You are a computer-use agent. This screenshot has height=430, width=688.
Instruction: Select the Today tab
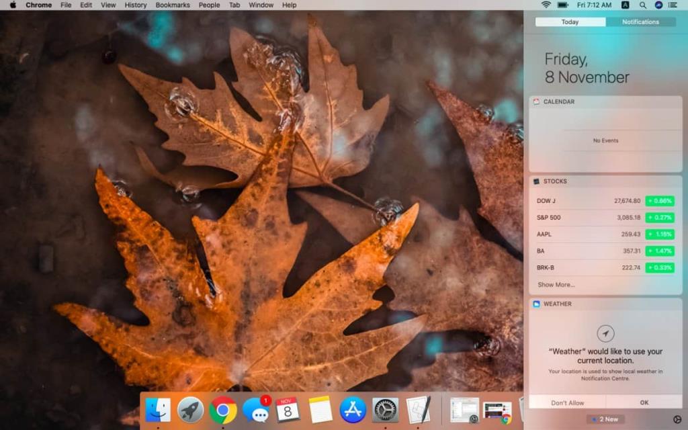point(569,21)
